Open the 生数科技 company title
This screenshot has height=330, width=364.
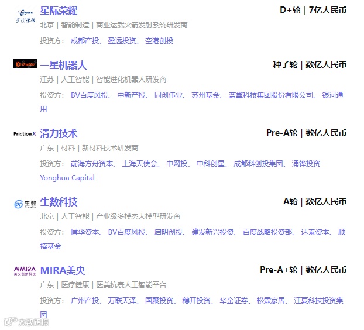[59, 202]
